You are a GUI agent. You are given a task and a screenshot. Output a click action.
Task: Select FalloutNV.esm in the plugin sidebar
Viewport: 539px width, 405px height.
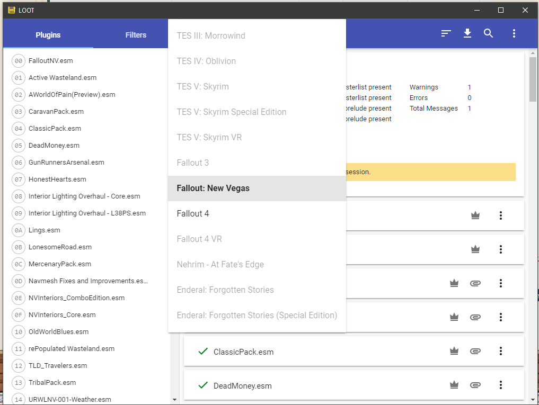coord(51,61)
